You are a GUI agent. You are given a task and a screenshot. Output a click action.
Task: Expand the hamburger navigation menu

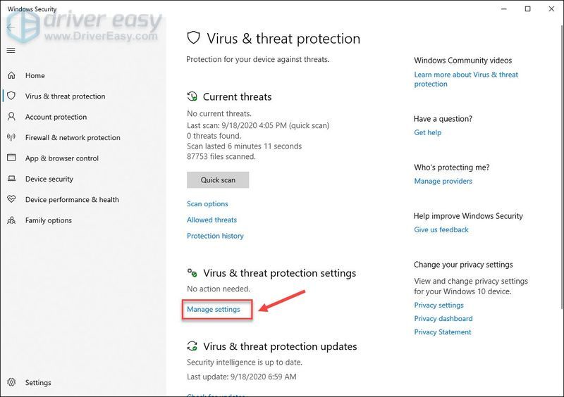[11, 50]
